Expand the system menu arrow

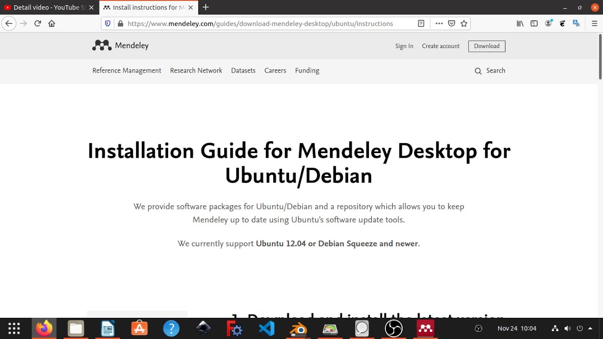[590, 329]
